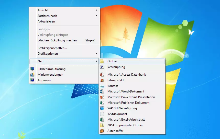The image size is (220, 139).
Task: Click the contact card icon beside Kontakt
Action: tap(102, 86)
